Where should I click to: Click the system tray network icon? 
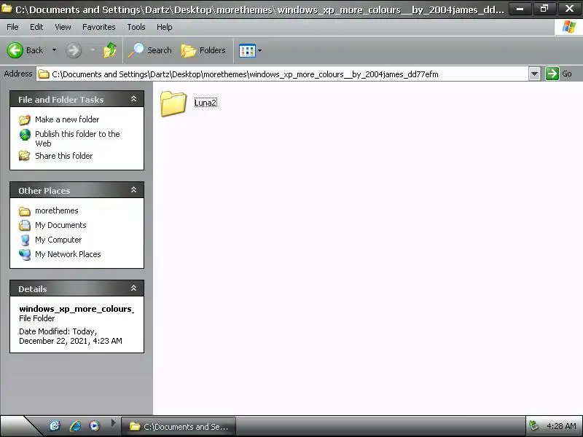pos(533,426)
